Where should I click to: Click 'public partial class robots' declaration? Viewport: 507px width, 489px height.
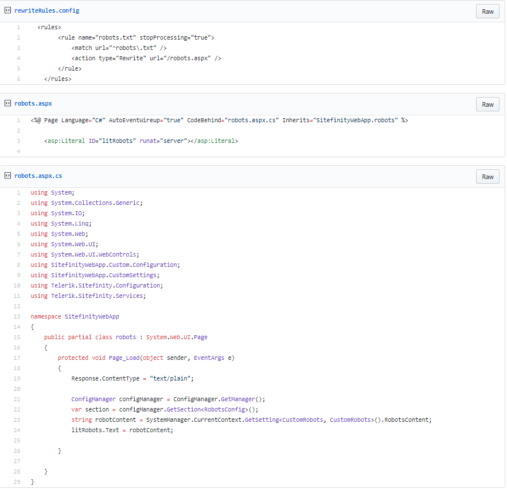tap(126, 337)
